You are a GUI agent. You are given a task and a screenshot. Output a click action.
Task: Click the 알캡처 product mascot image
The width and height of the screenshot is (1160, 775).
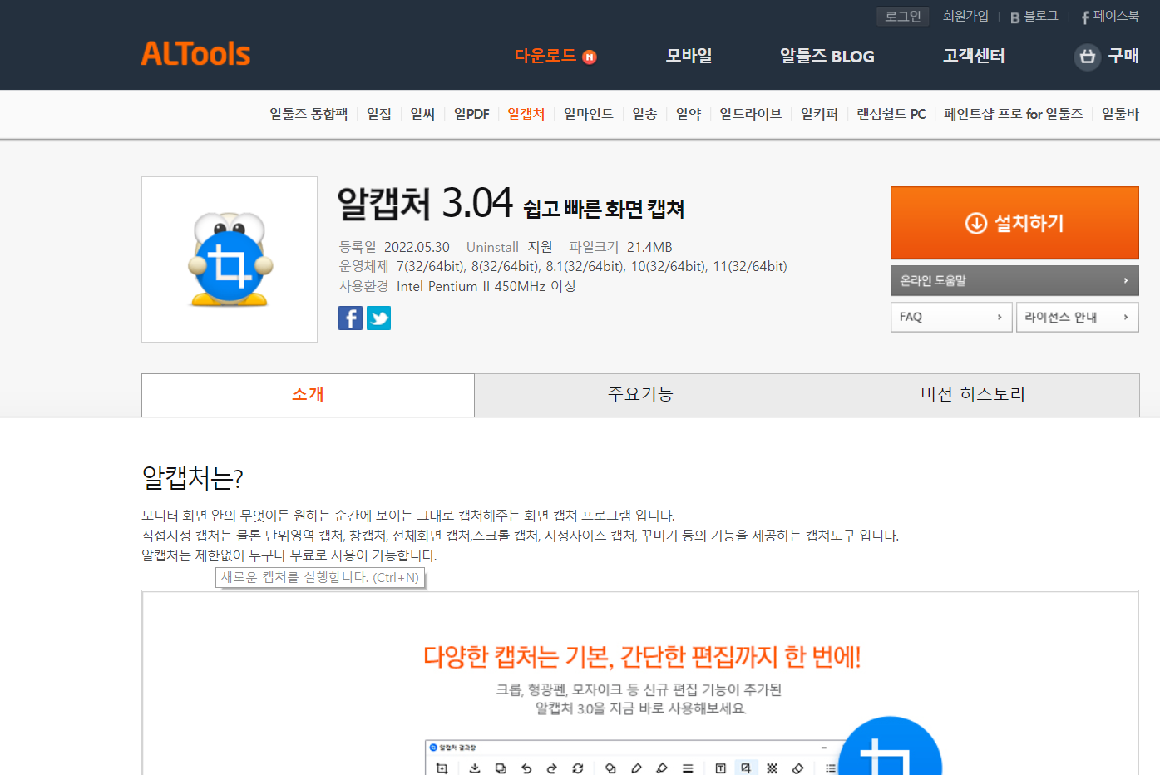(230, 259)
